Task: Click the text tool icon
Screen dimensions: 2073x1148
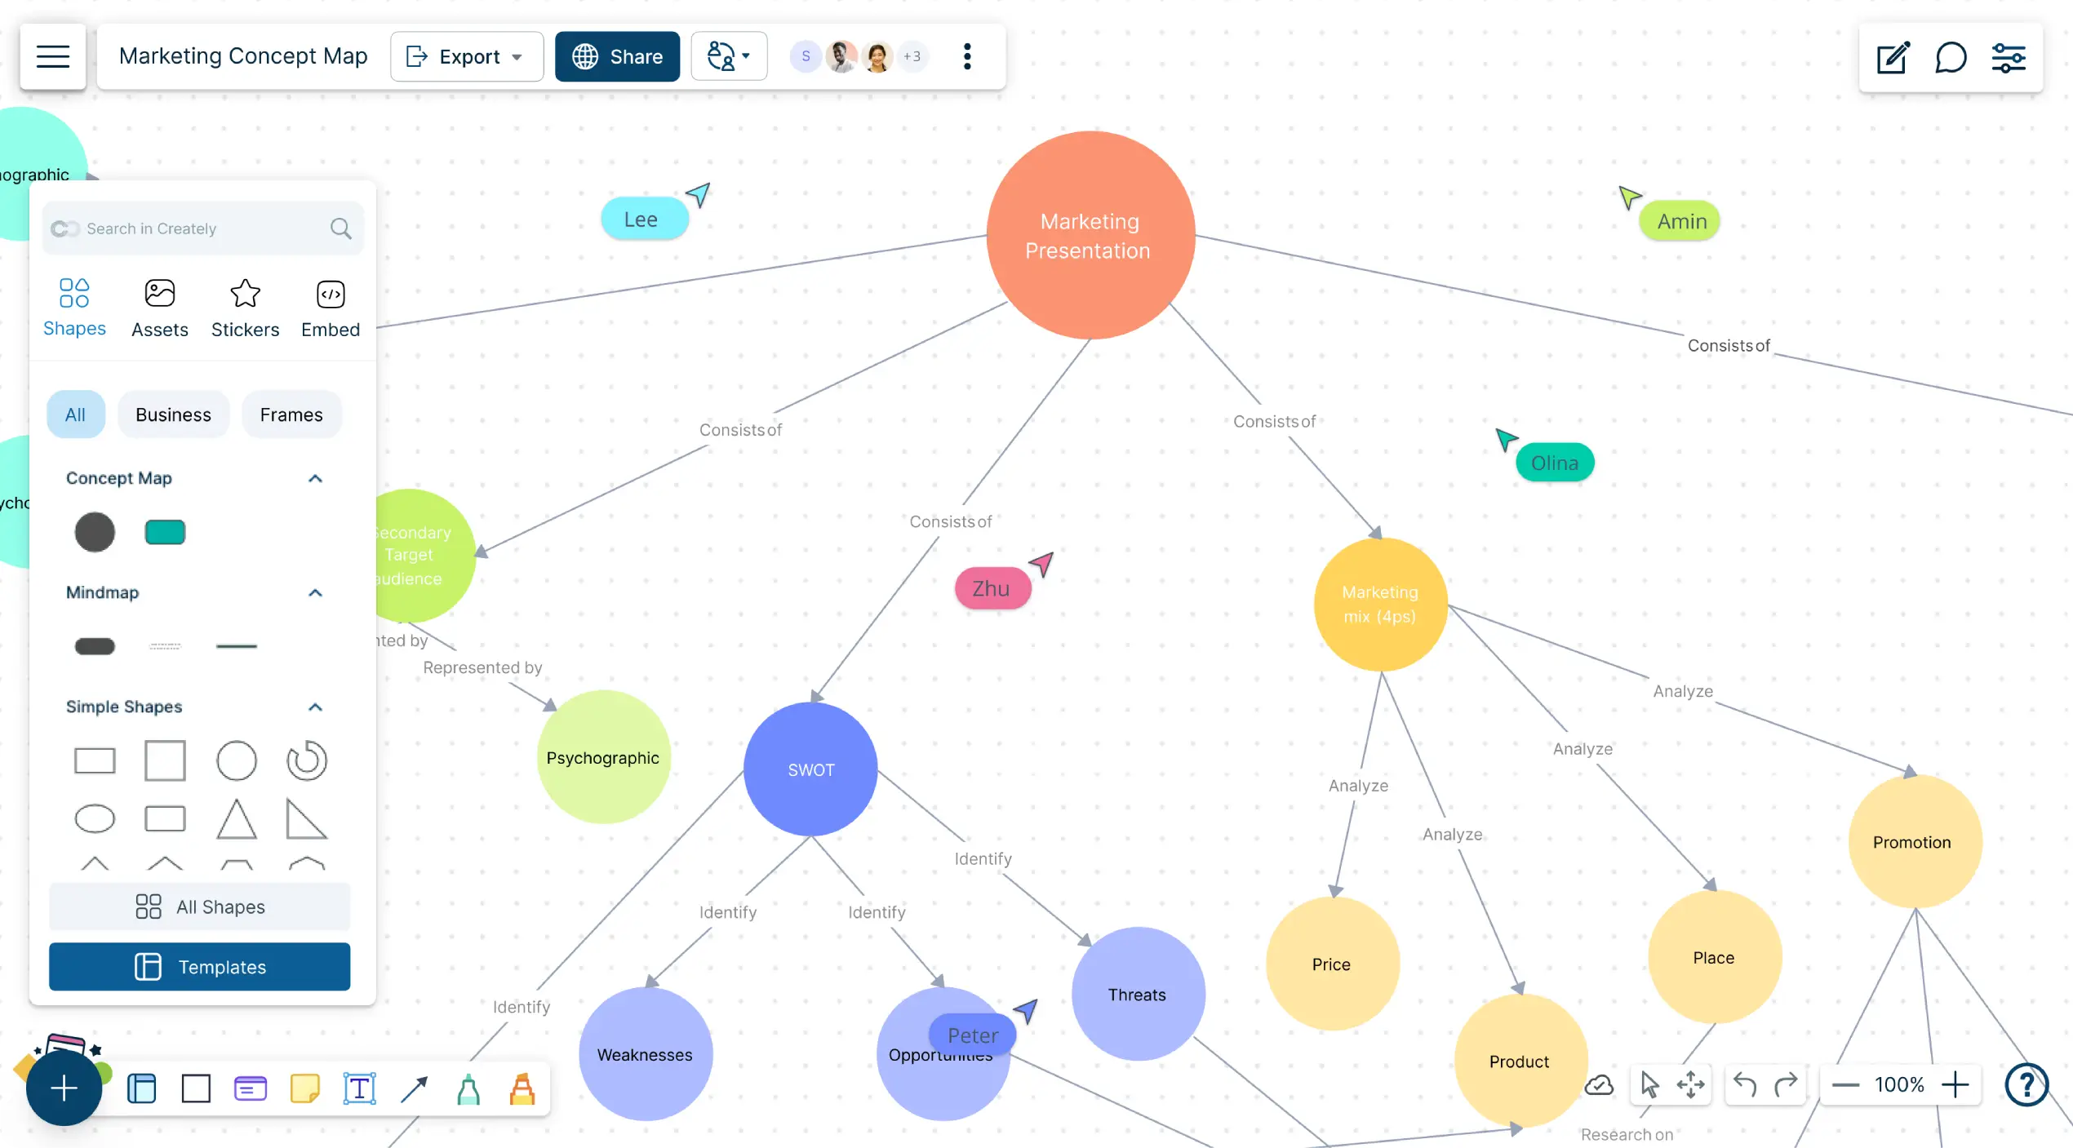Action: 359,1087
